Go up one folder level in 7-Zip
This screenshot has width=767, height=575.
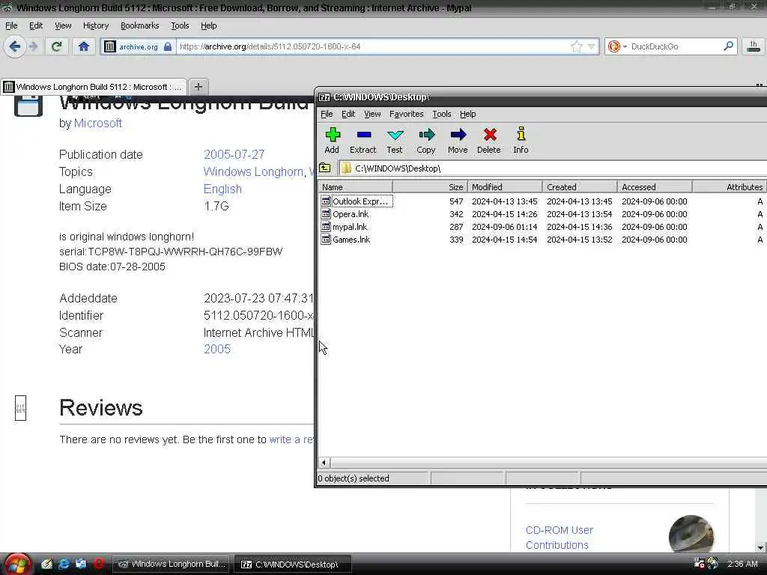325,168
